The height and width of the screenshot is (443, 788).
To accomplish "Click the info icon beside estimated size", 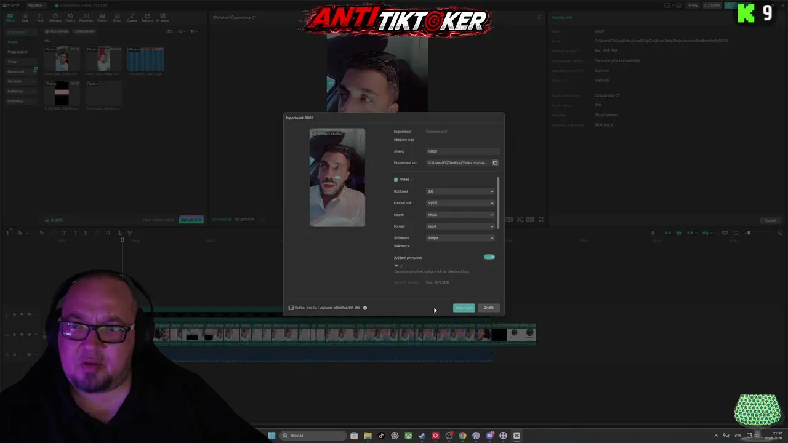I will pyautogui.click(x=365, y=308).
